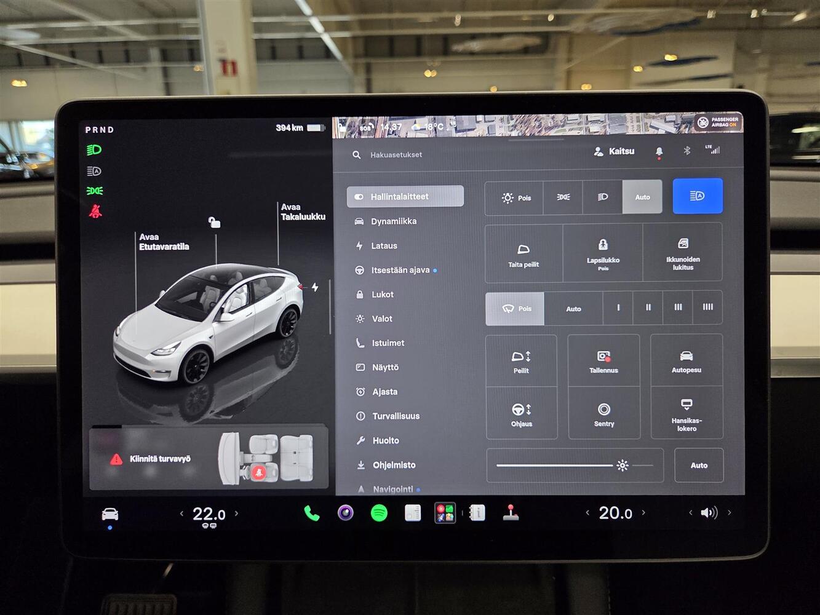
Task: Raise volume with right chevron
Action: click(730, 512)
